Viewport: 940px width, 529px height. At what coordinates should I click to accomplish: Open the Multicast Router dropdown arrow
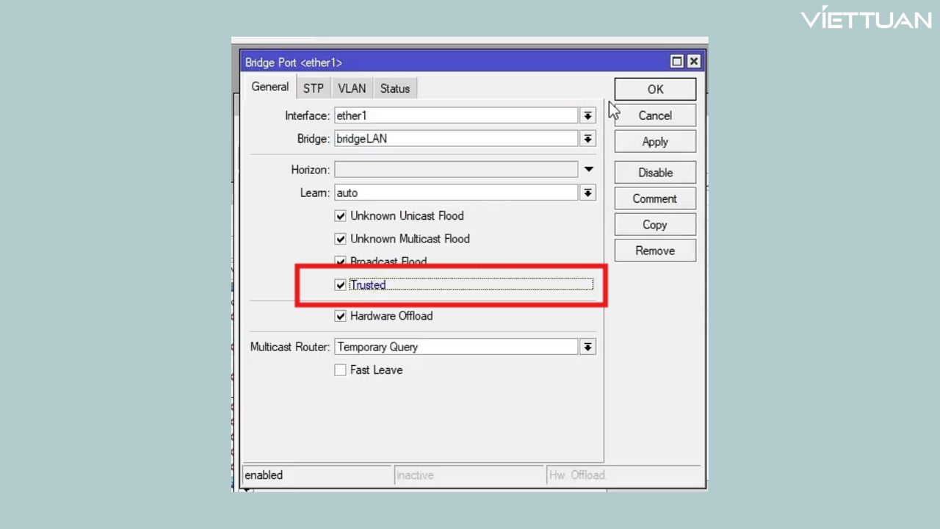[x=587, y=347]
